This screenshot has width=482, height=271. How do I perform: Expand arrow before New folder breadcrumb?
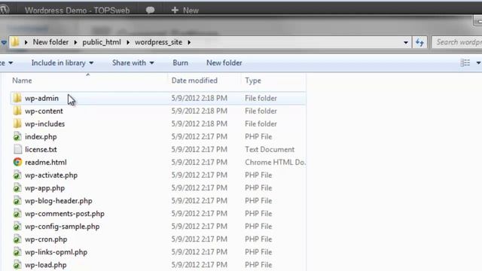pos(26,42)
